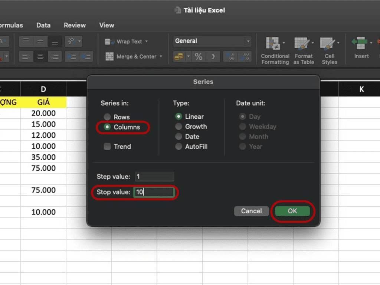
Task: Select the Rows radio button
Action: 107,117
